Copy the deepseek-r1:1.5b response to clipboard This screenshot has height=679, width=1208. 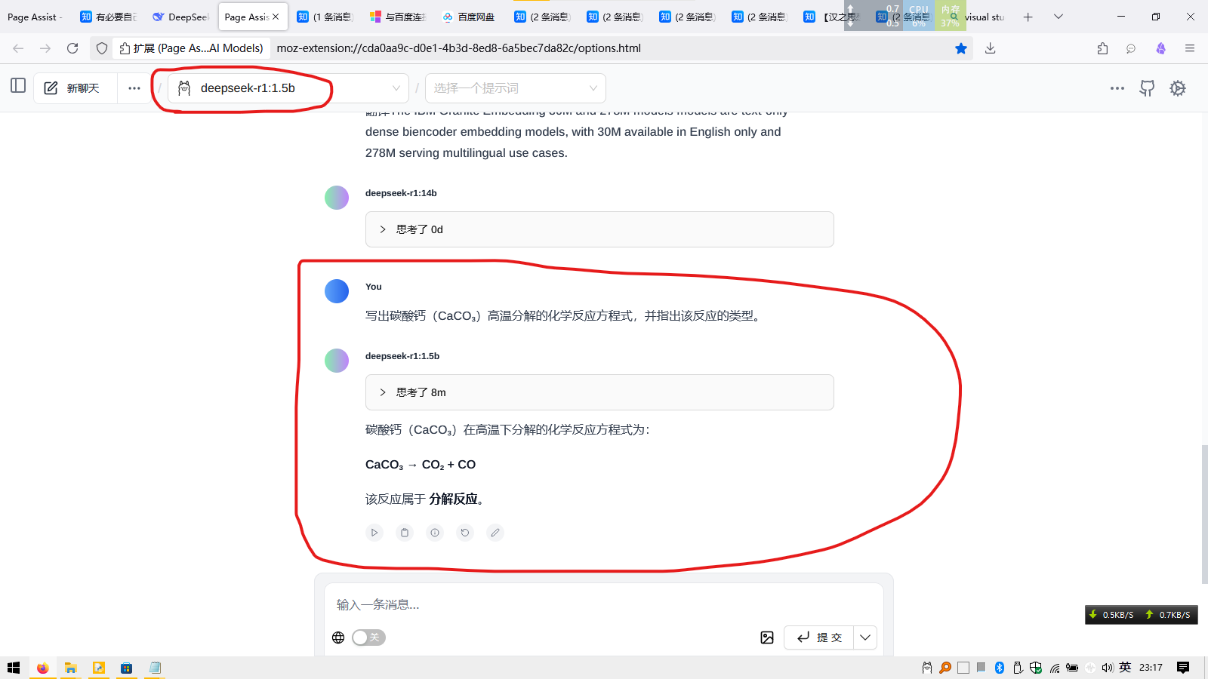(x=405, y=533)
